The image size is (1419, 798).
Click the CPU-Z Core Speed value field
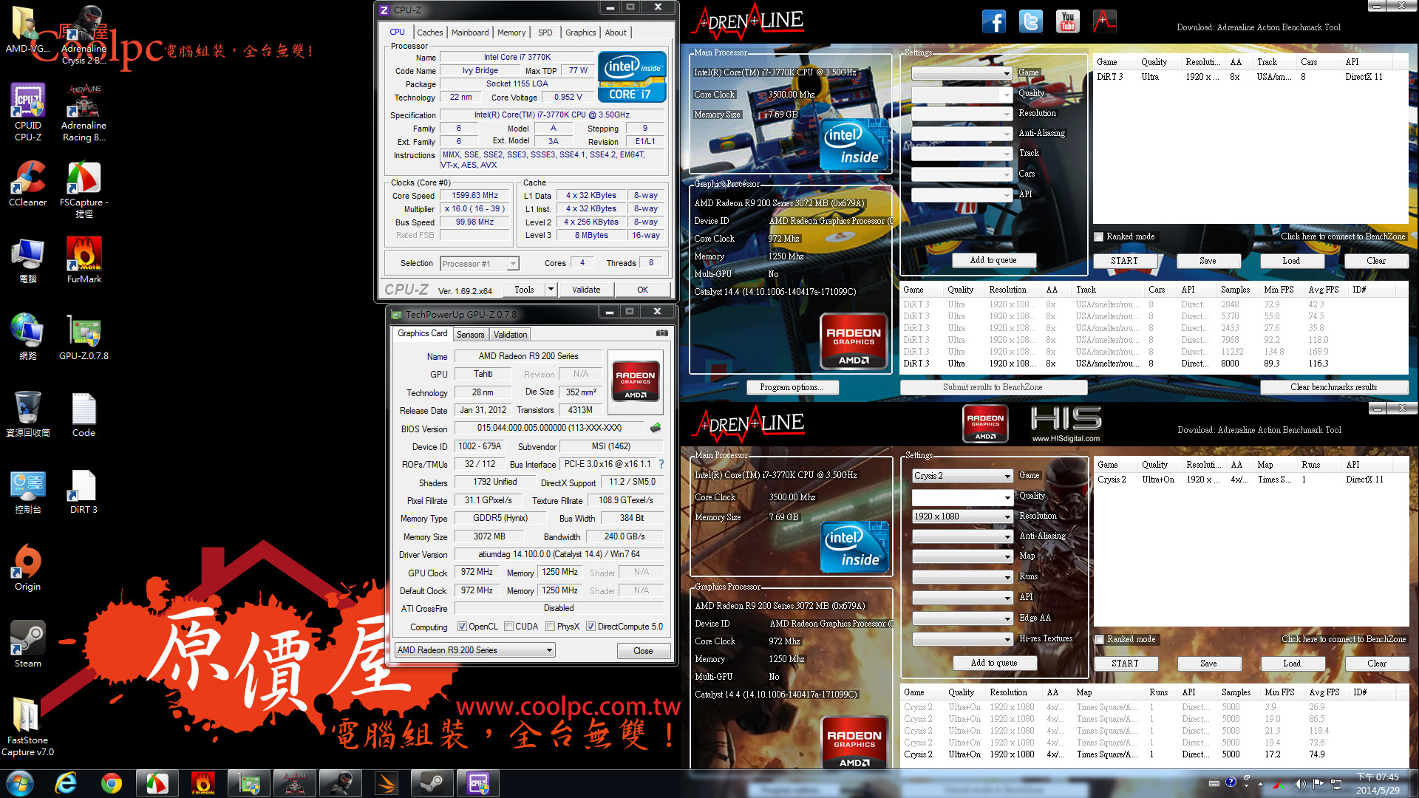coord(475,196)
